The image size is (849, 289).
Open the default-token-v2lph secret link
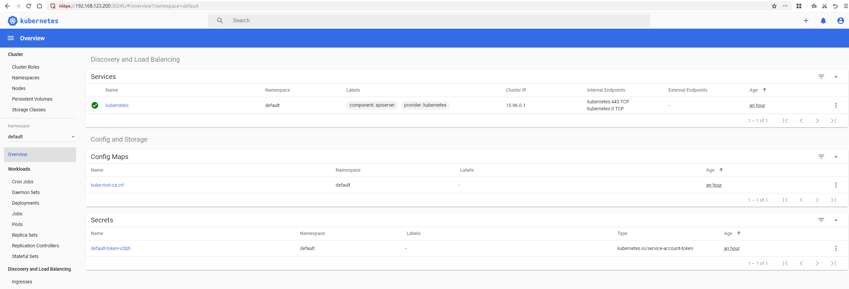click(x=111, y=248)
